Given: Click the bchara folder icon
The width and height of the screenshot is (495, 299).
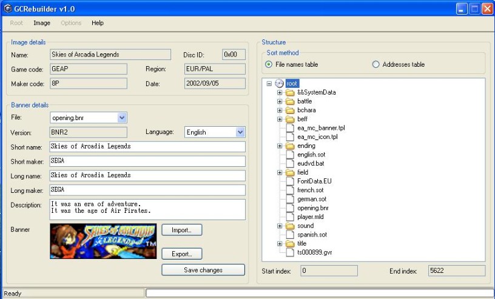Looking at the screenshot, I should 290,110.
